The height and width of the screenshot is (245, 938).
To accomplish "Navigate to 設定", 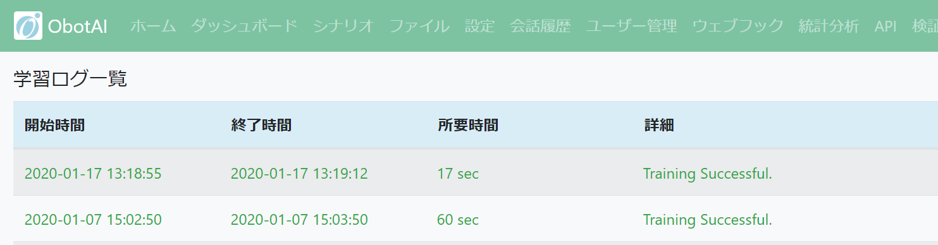I will pos(479,26).
